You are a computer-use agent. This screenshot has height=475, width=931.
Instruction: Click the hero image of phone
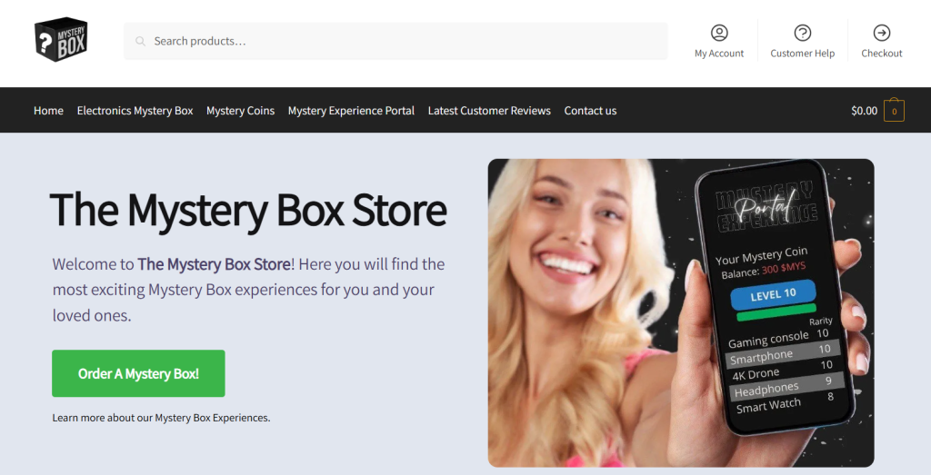pyautogui.click(x=681, y=313)
